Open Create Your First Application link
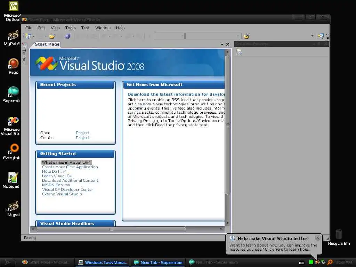This screenshot has width=356, height=267. 70,167
